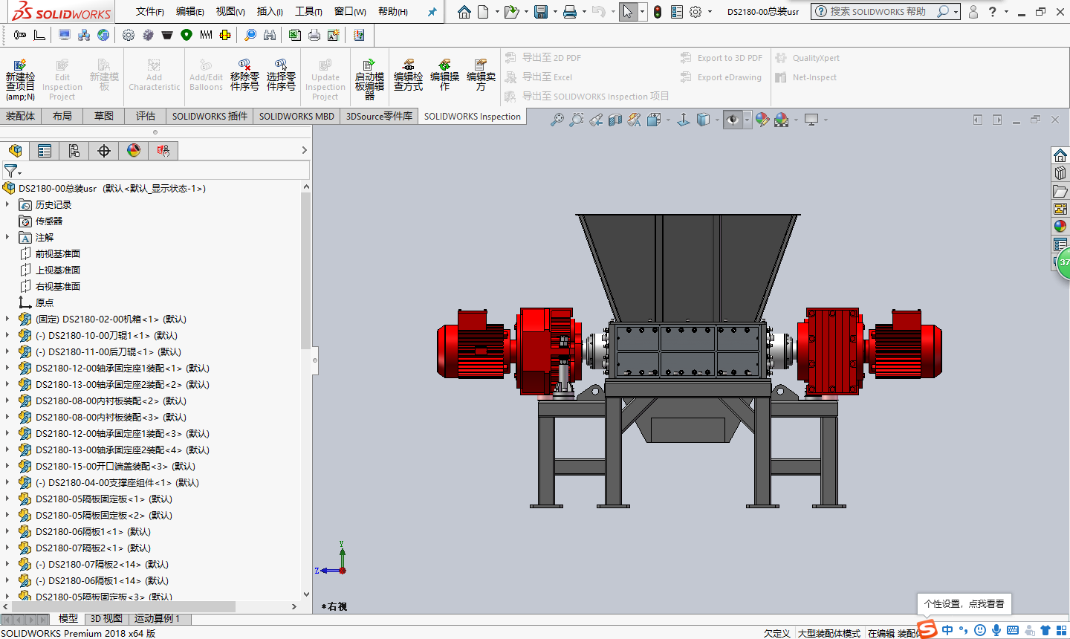The image size is (1070, 639).
Task: Switch to the SOLIDWORKS MBD tab
Action: pyautogui.click(x=296, y=116)
